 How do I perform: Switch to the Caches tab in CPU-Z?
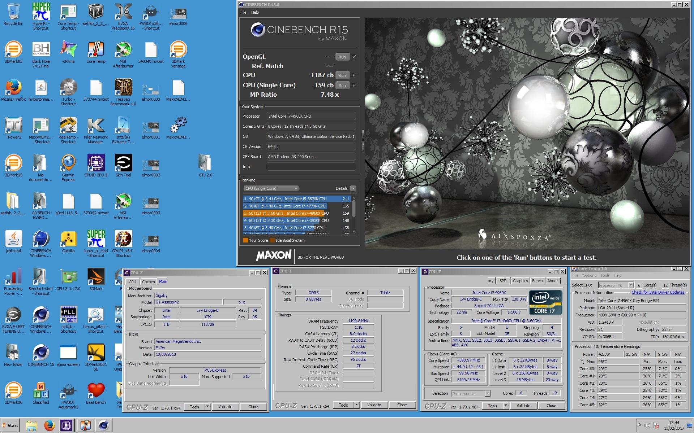pos(148,282)
